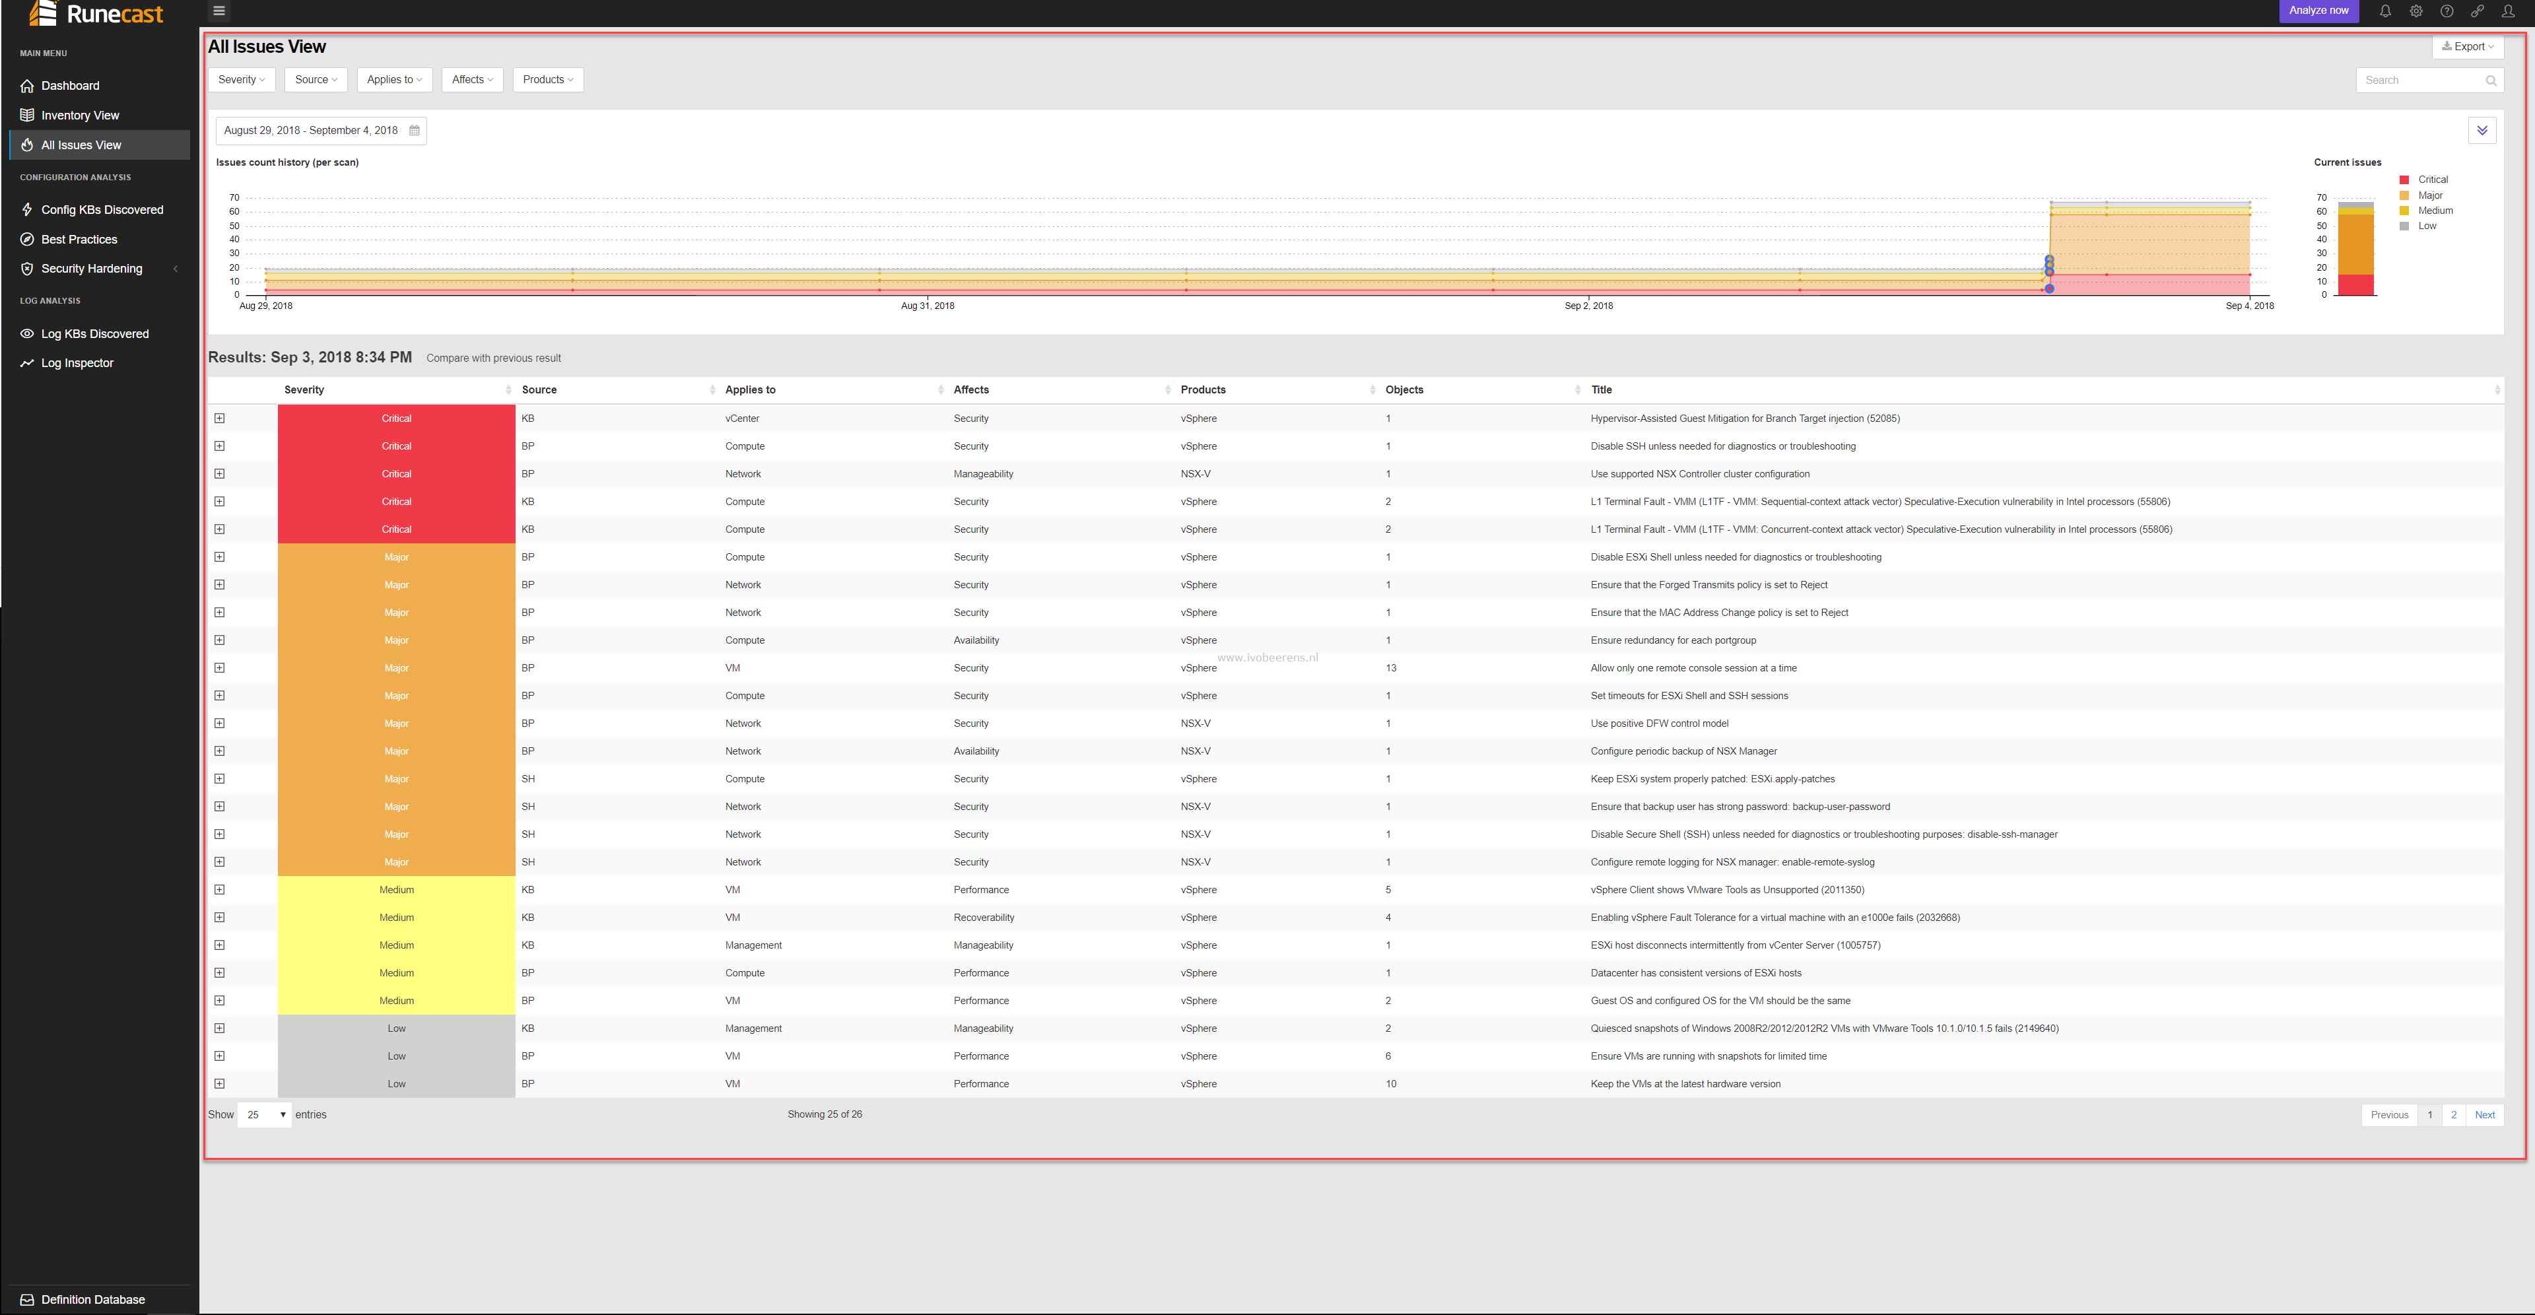The image size is (2535, 1315).
Task: Change the Show entries count dropdown
Action: (265, 1114)
